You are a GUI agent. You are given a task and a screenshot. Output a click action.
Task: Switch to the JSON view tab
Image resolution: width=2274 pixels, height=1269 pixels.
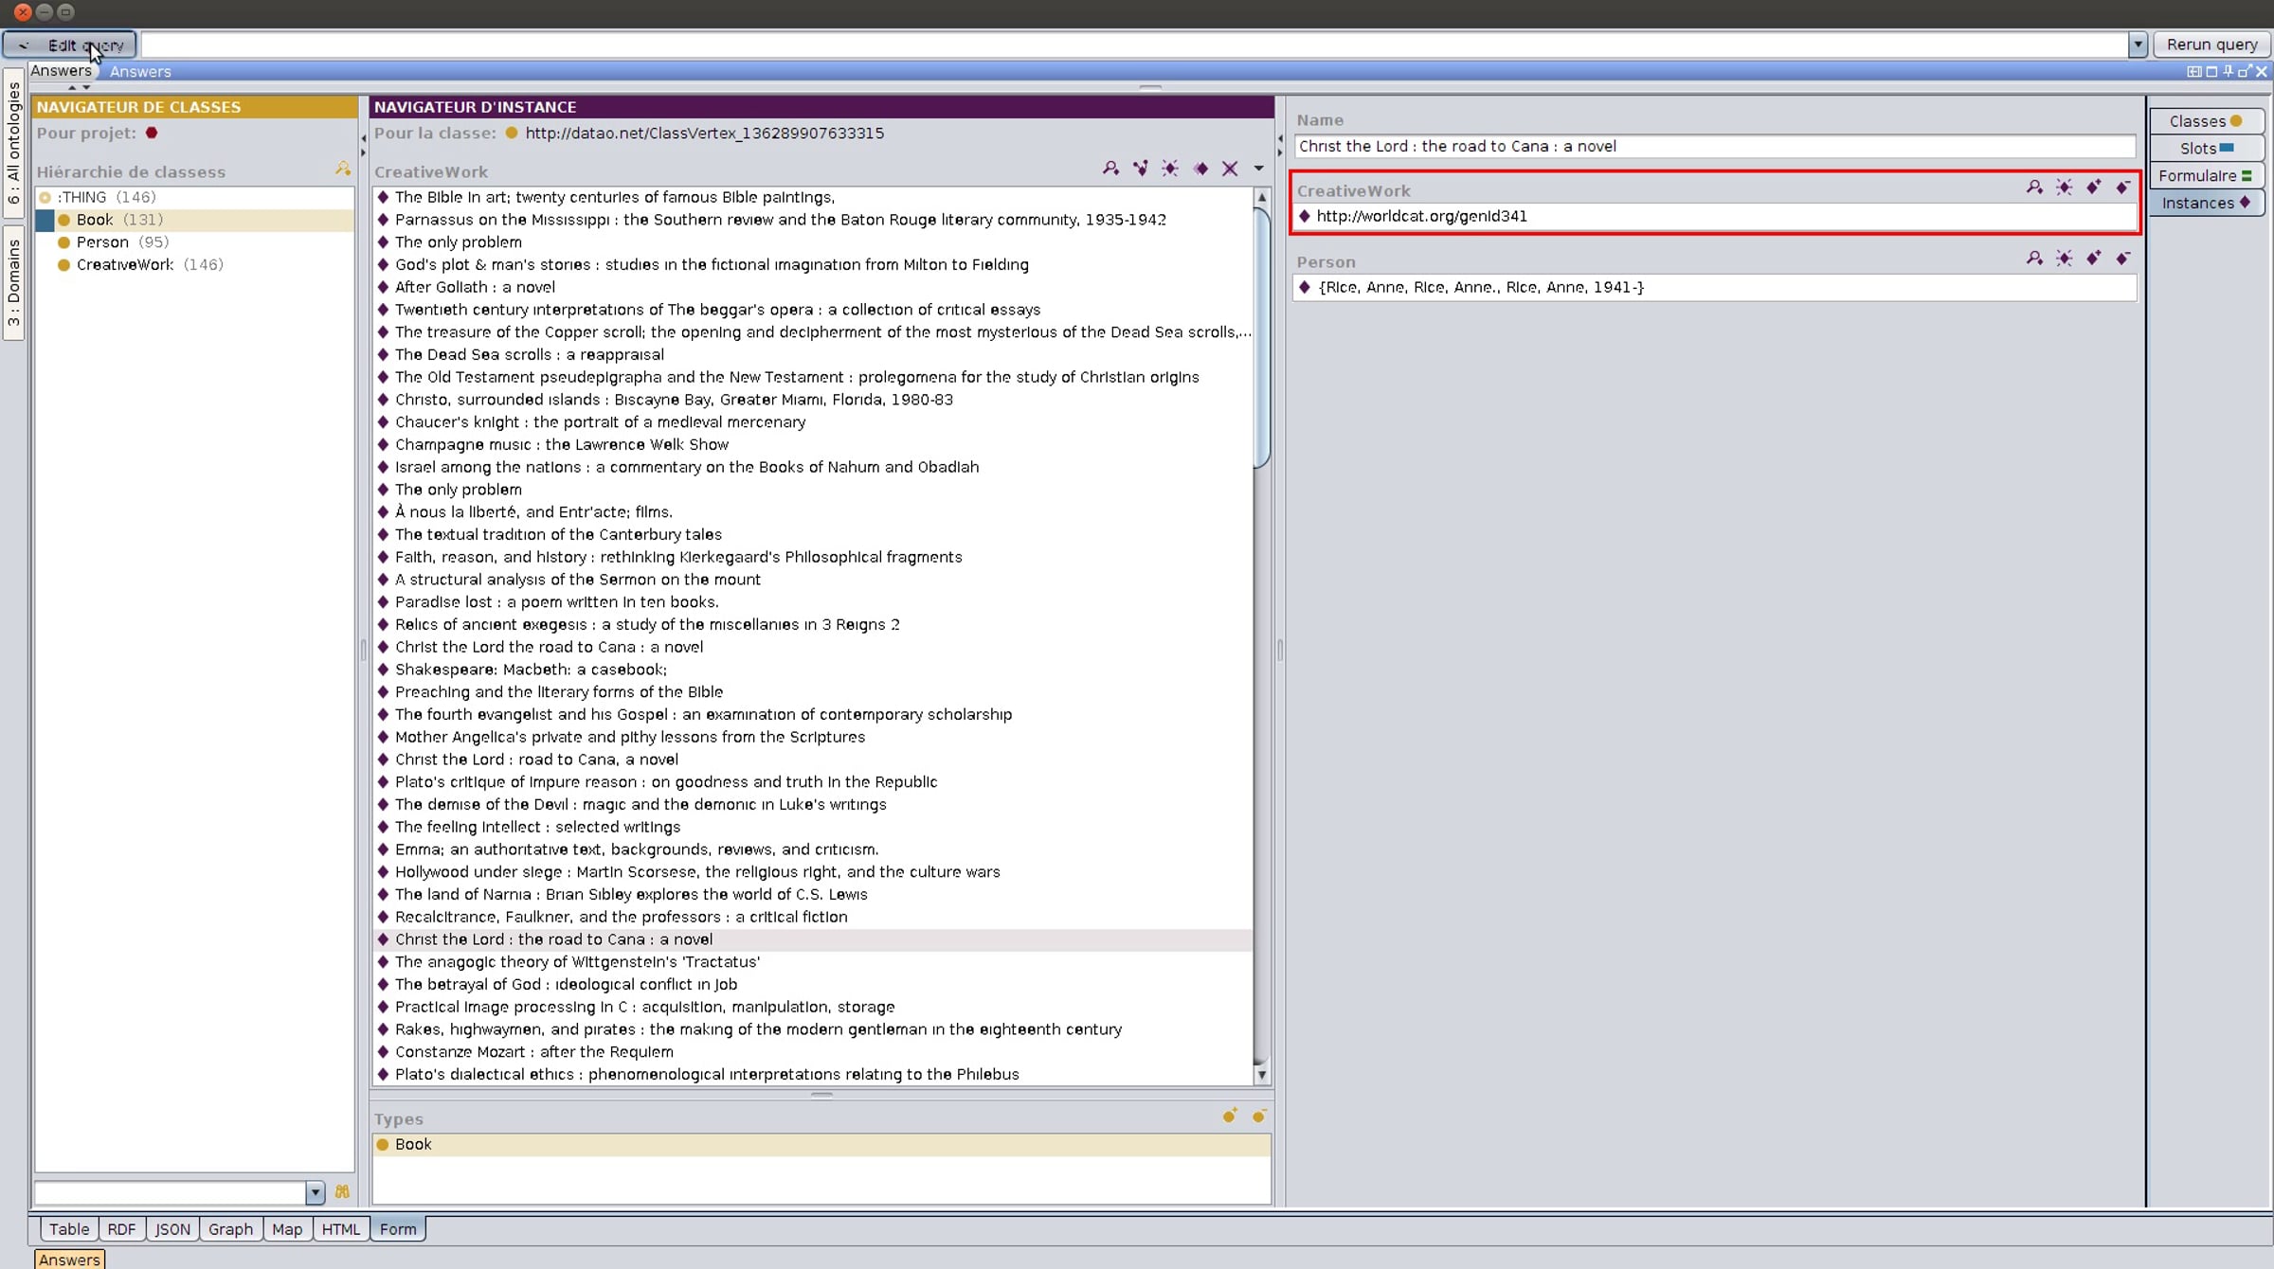pos(172,1229)
